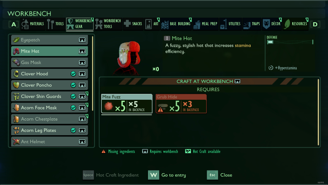Select the Grub Hide ingredient card
The width and height of the screenshot is (328, 185).
click(x=181, y=104)
